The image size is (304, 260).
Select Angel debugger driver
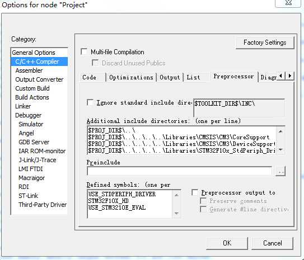(26, 133)
